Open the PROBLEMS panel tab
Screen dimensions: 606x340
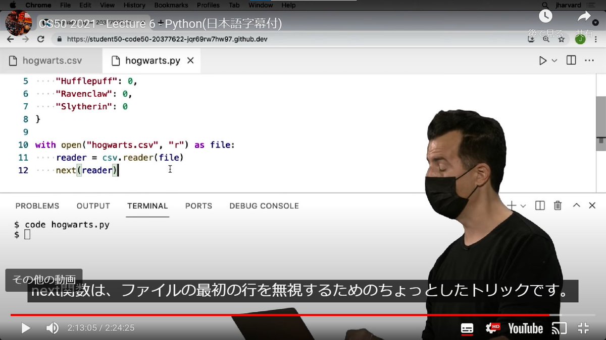[37, 206]
